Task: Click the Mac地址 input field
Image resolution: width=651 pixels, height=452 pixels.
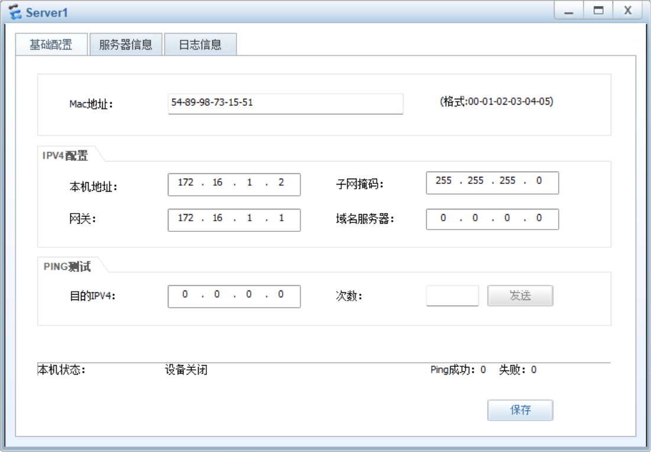Action: tap(286, 104)
